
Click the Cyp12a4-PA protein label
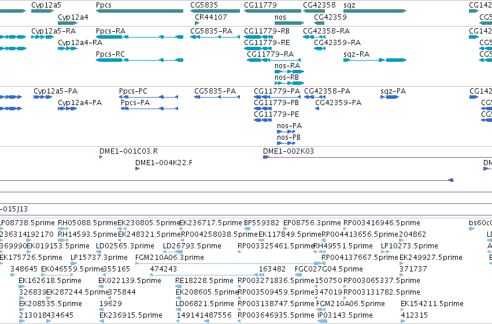(x=80, y=103)
